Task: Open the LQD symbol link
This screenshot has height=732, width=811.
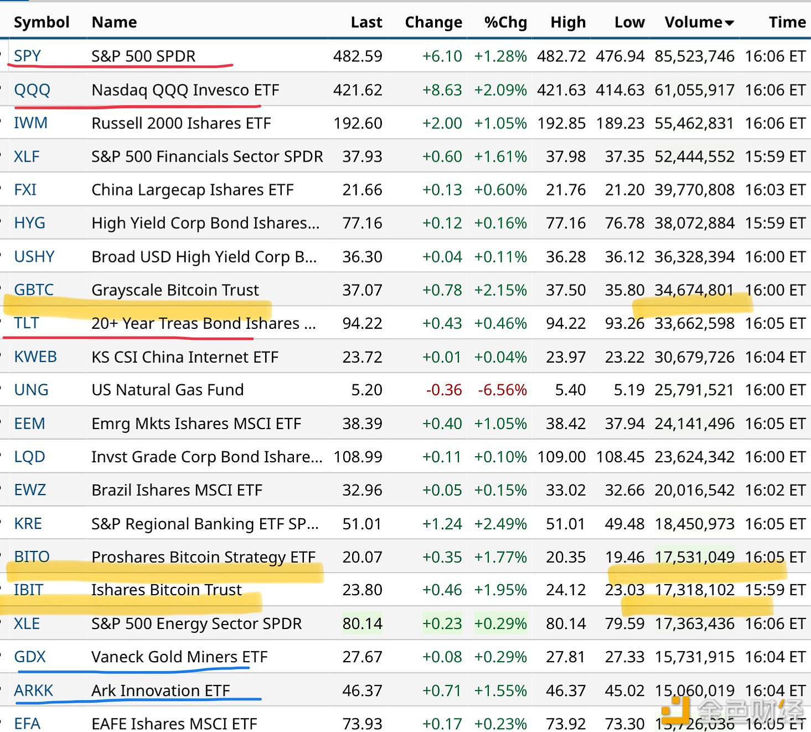Action: point(29,457)
